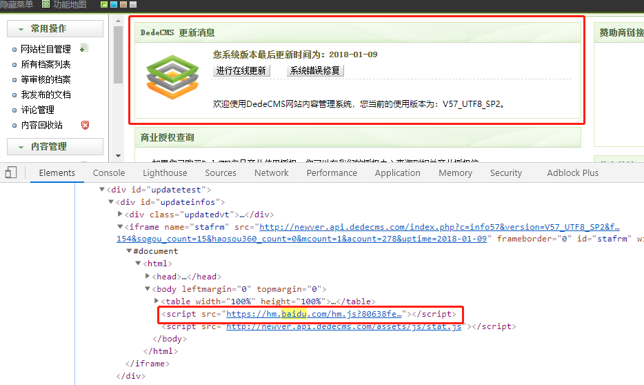Switch to the Security tab

tap(506, 173)
